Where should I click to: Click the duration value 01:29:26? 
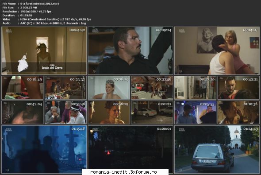pos(26,16)
